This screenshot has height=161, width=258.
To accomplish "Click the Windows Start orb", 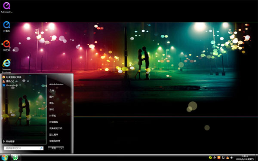I will (5, 158).
